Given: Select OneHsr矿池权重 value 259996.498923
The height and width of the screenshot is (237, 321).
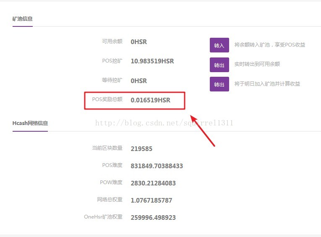Looking at the screenshot, I should click(153, 217).
